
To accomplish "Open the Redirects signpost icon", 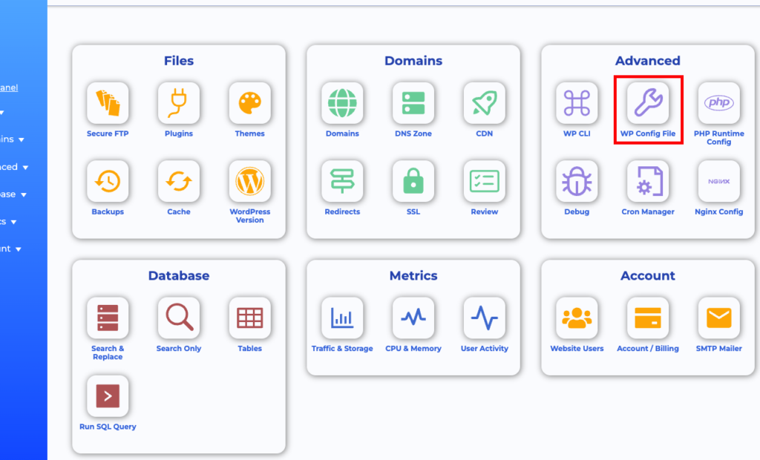I will pos(342,181).
